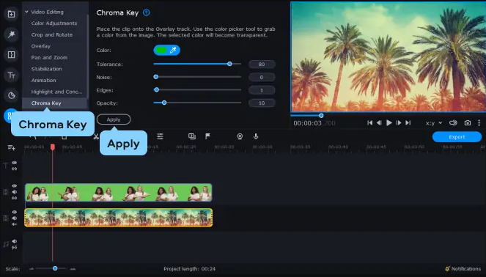The image size is (486, 277).
Task: Hide the main video track with palm clip
Action: pyautogui.click(x=14, y=213)
